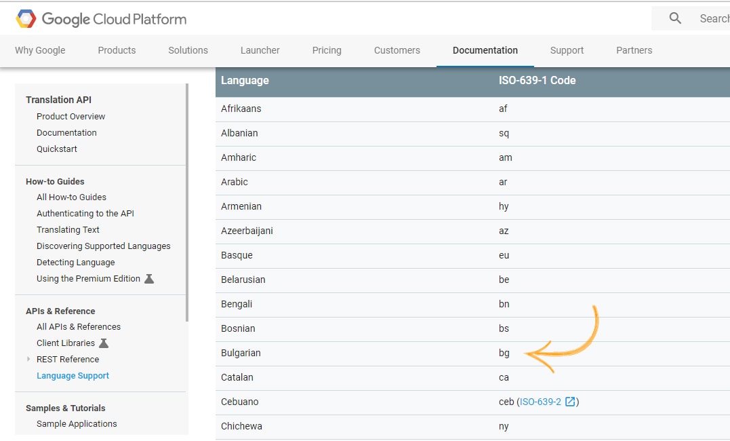Go to the Products menu item
730x441 pixels.
[x=117, y=50]
